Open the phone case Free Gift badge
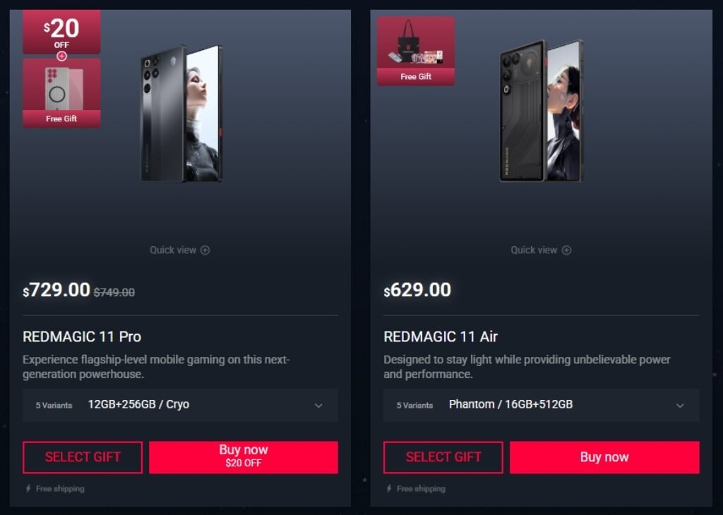 61,92
